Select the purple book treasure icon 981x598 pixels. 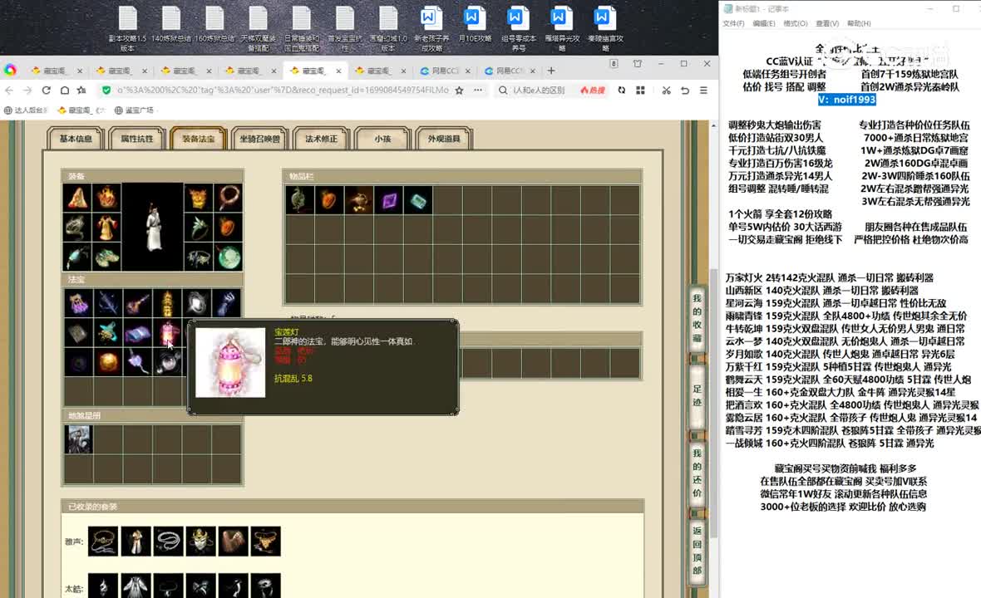click(137, 332)
